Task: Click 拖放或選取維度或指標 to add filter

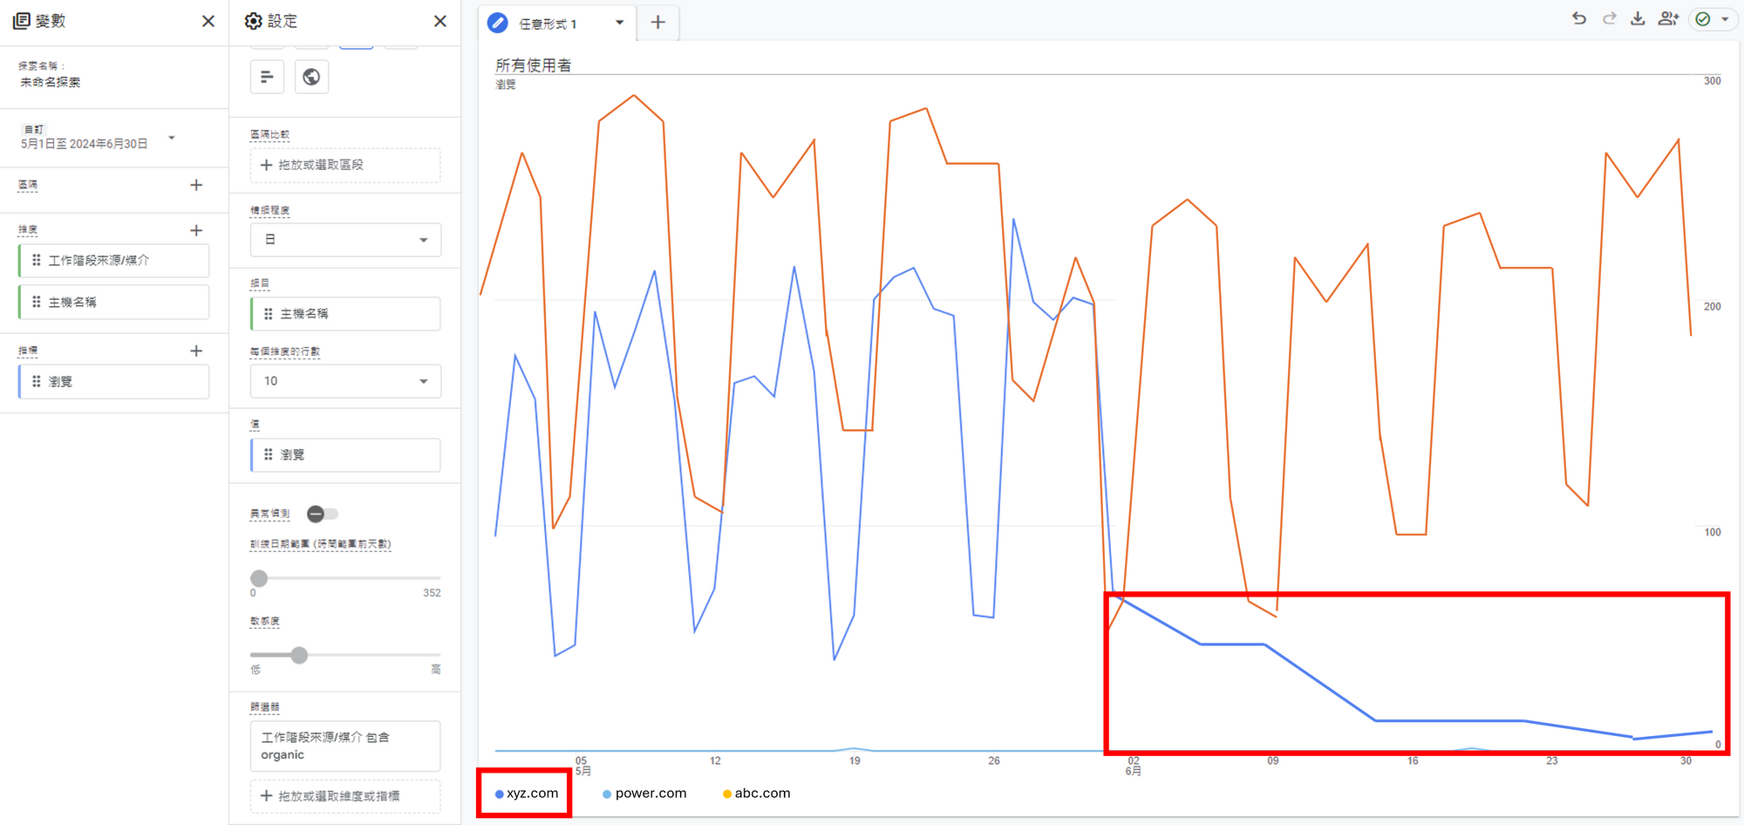Action: 345,796
